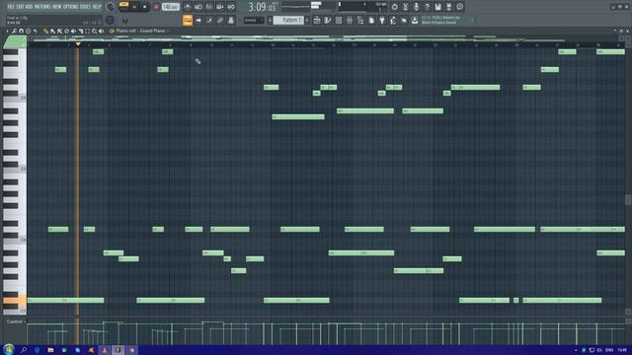Image resolution: width=632 pixels, height=355 pixels.
Task: Toggle the metronome icon
Action: [188, 7]
